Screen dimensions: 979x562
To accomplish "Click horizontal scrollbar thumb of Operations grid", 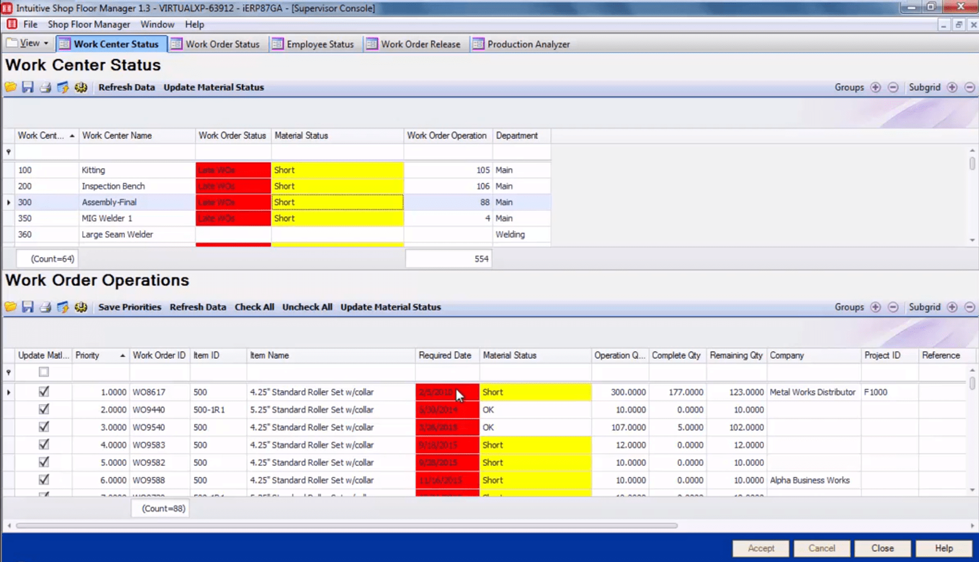I will pyautogui.click(x=347, y=526).
